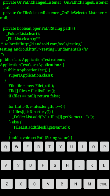Tap the I key
The image size is (110, 196).
82,146
